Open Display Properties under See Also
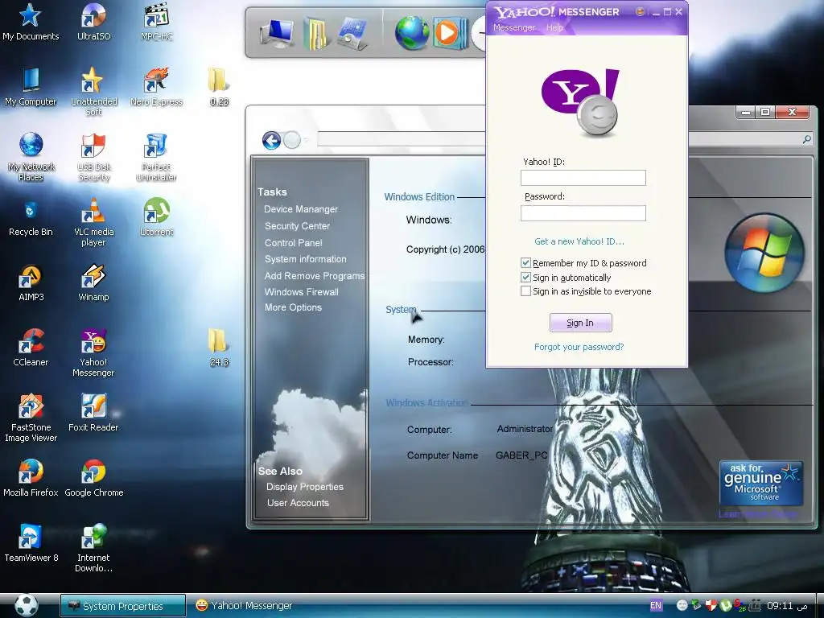824x618 pixels. coord(304,487)
